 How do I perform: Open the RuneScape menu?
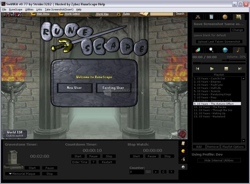(16, 10)
